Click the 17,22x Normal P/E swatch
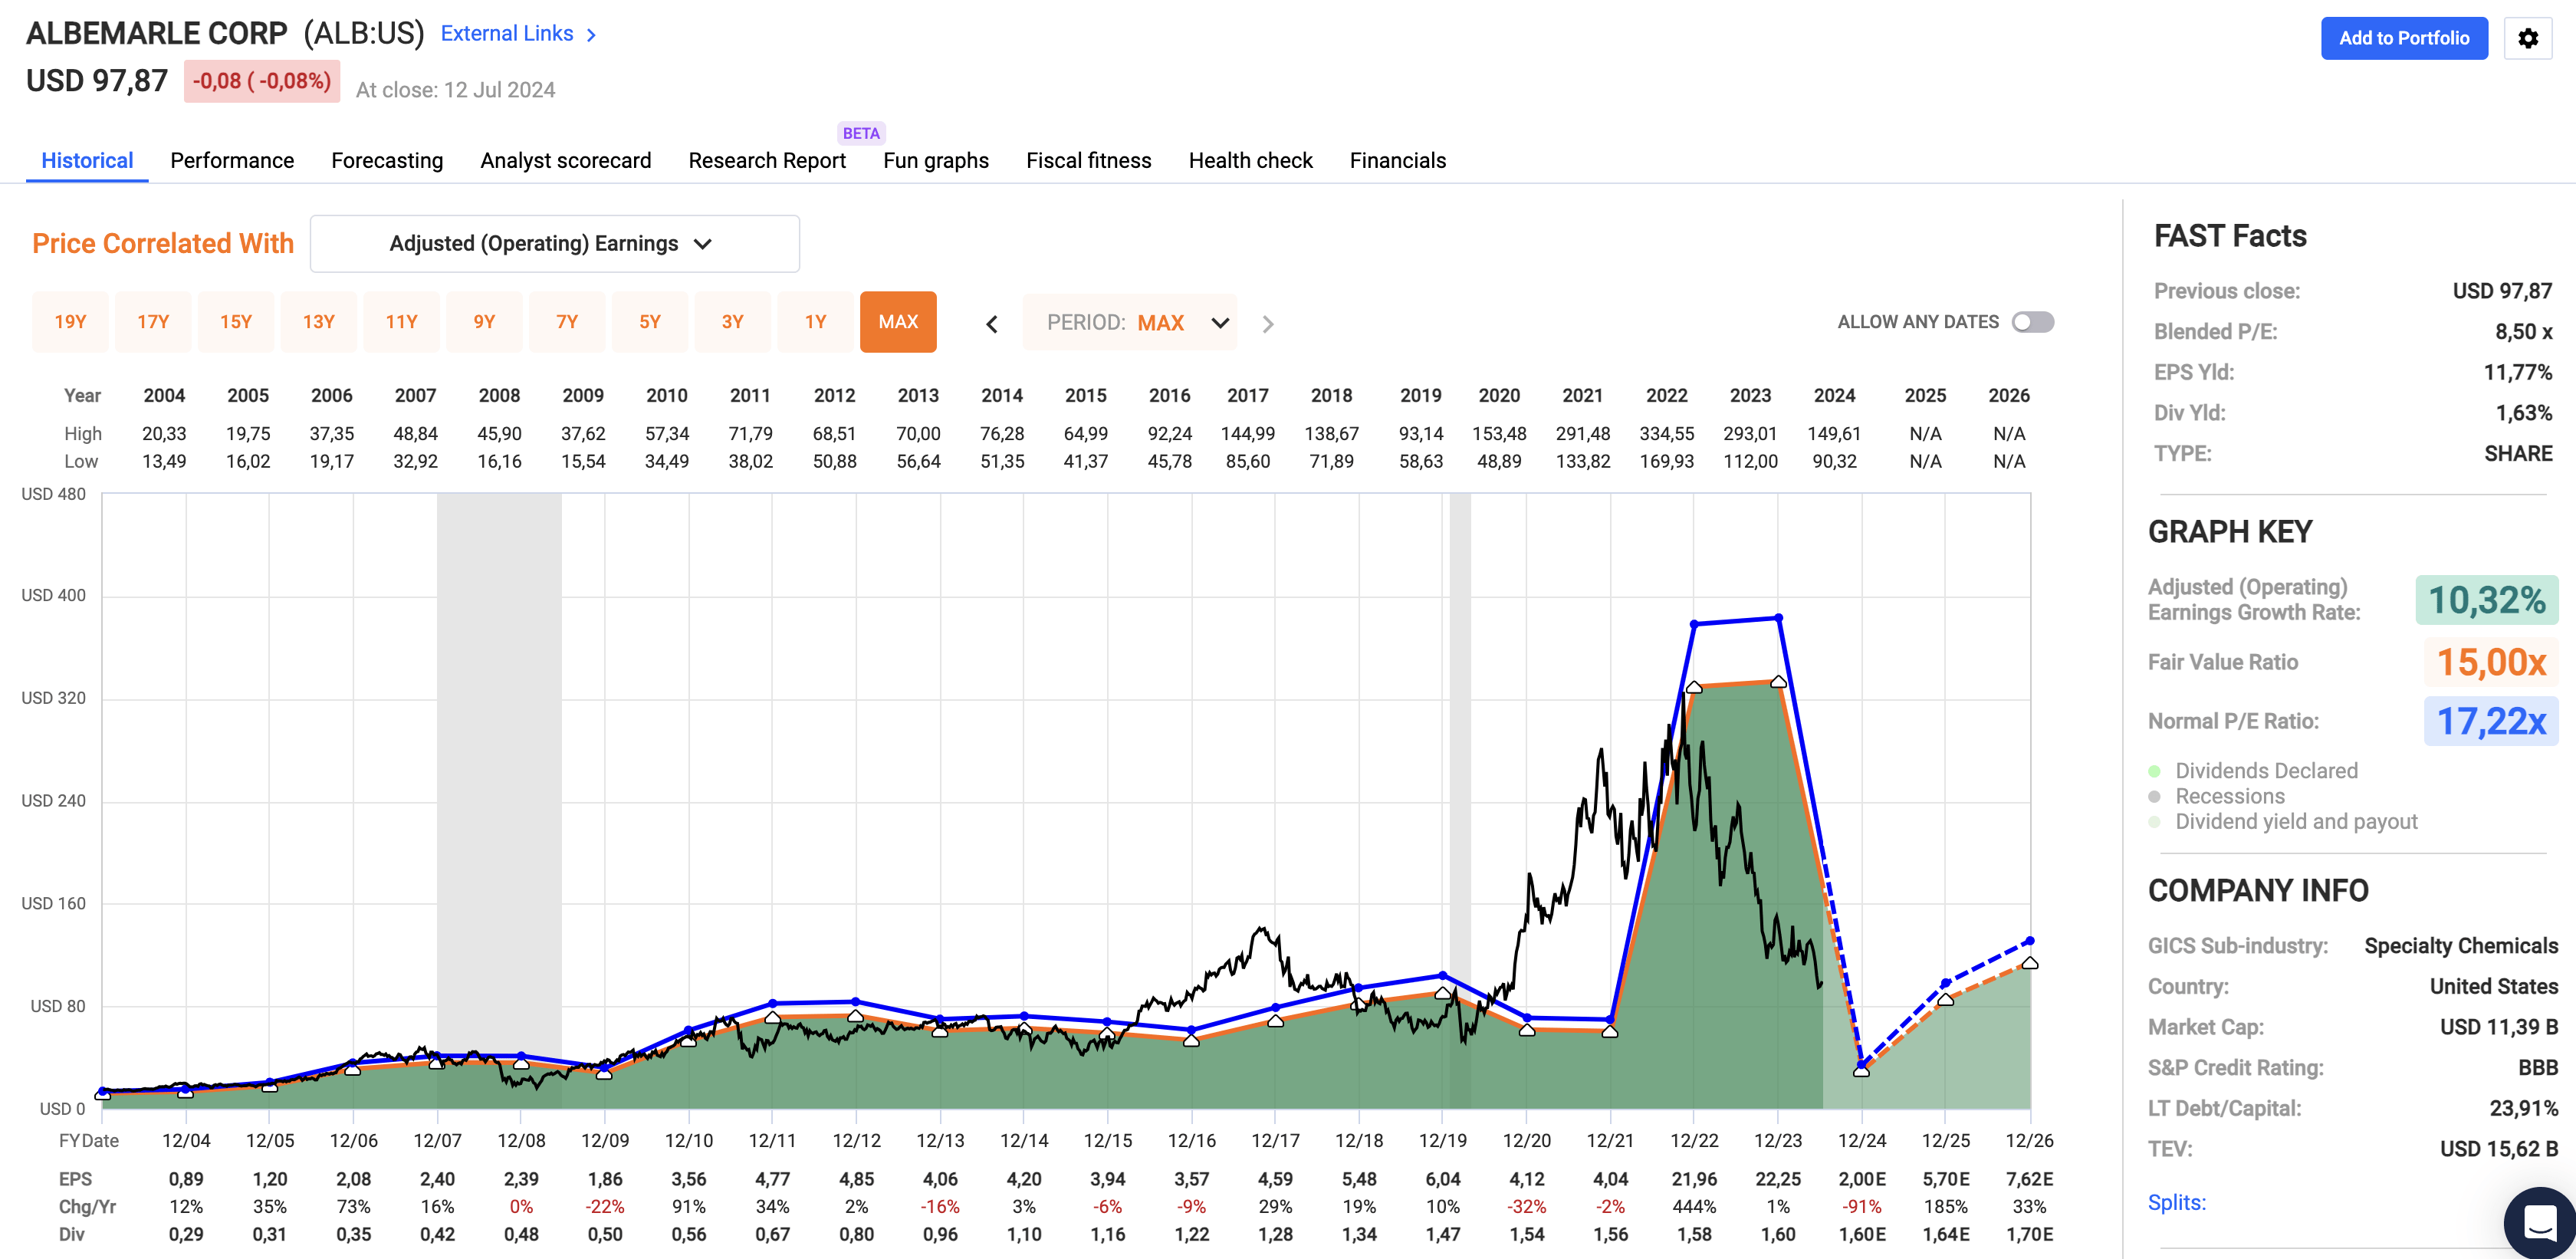Screen dimensions: 2576x1259 (x=2490, y=721)
